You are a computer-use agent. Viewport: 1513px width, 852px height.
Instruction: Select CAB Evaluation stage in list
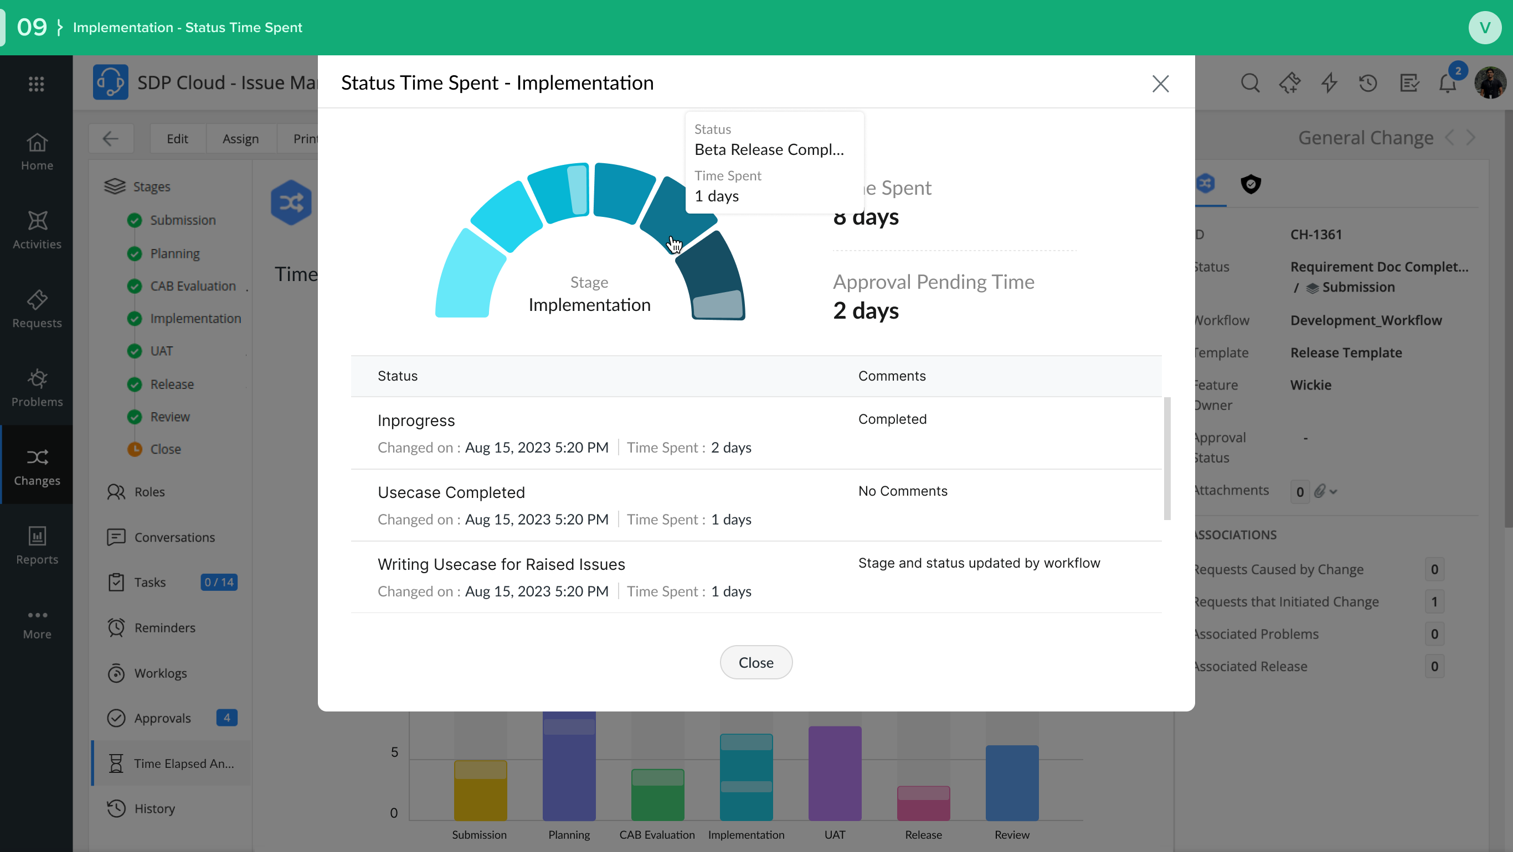193,286
